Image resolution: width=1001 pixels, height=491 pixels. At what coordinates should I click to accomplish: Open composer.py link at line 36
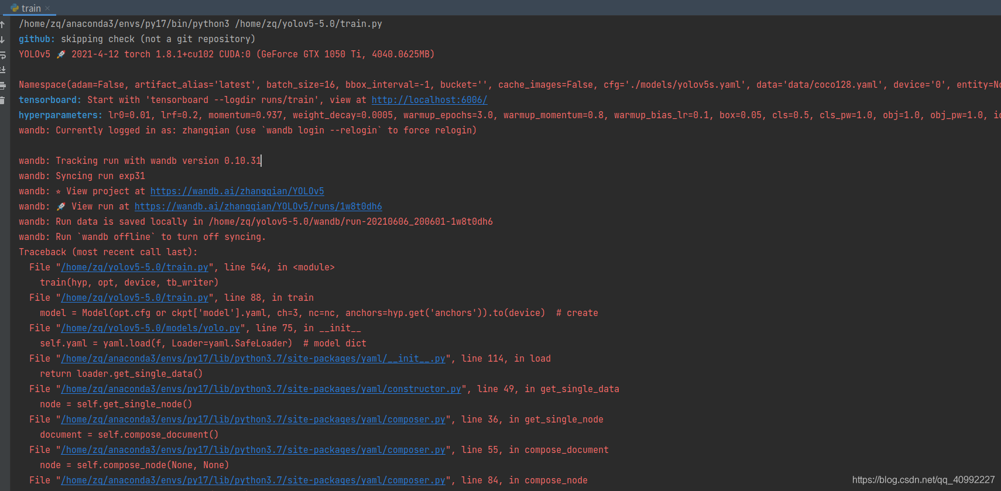pos(253,420)
